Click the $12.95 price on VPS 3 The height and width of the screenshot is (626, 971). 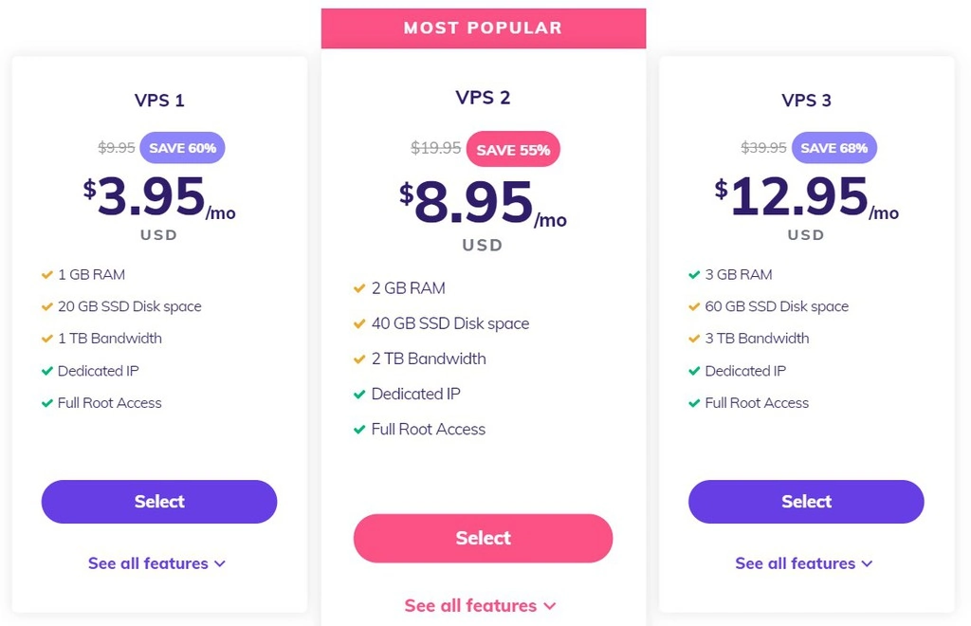798,198
